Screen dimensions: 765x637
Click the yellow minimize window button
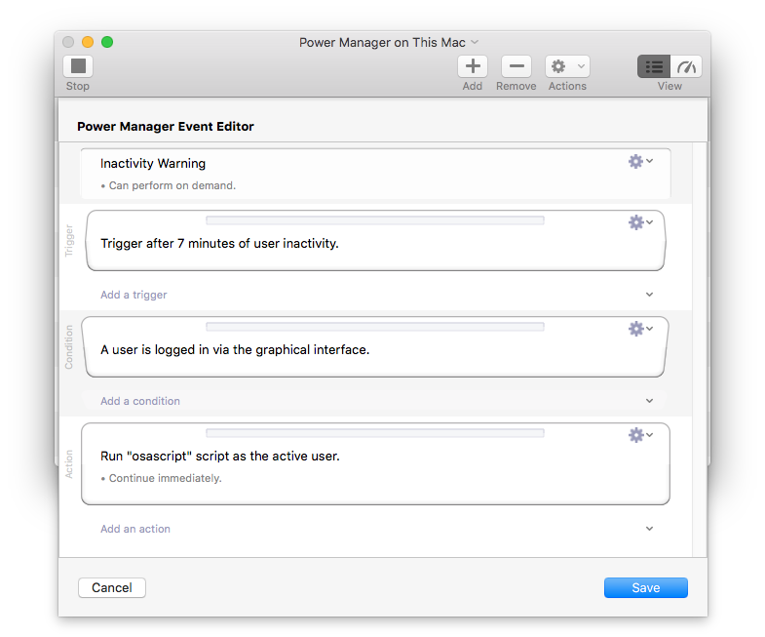88,42
